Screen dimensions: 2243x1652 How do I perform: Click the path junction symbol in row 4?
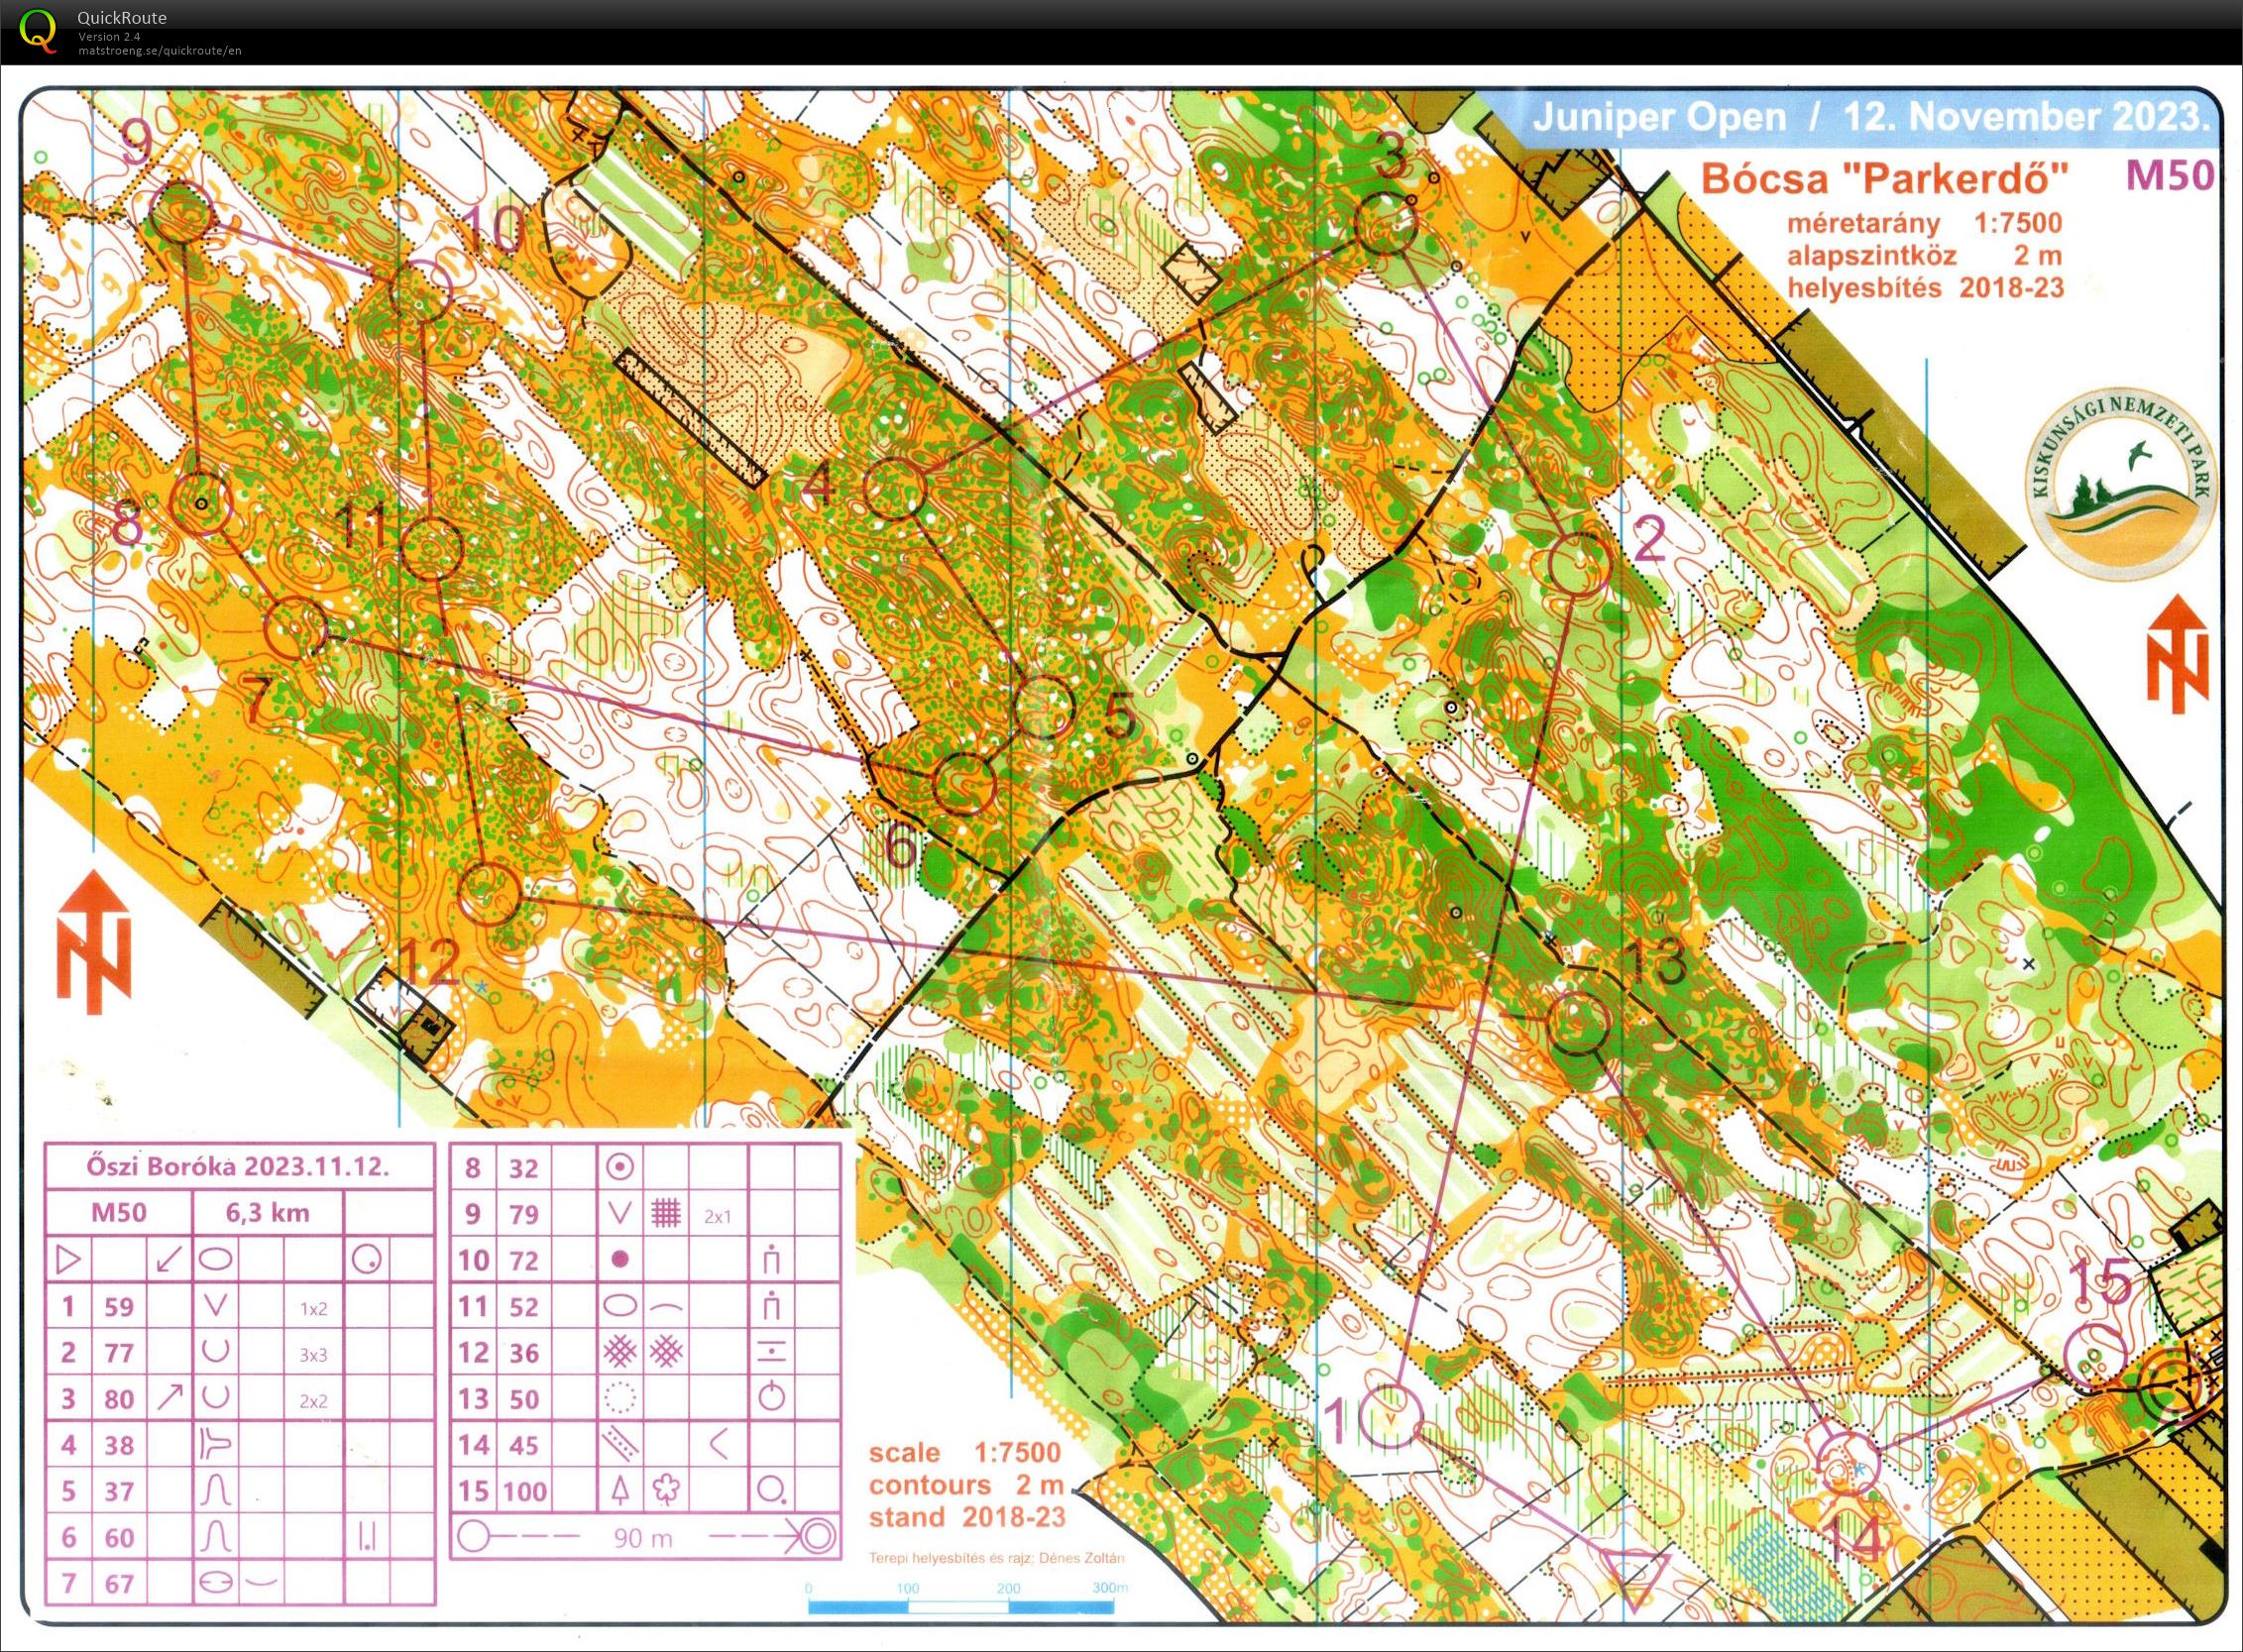click(x=216, y=1445)
